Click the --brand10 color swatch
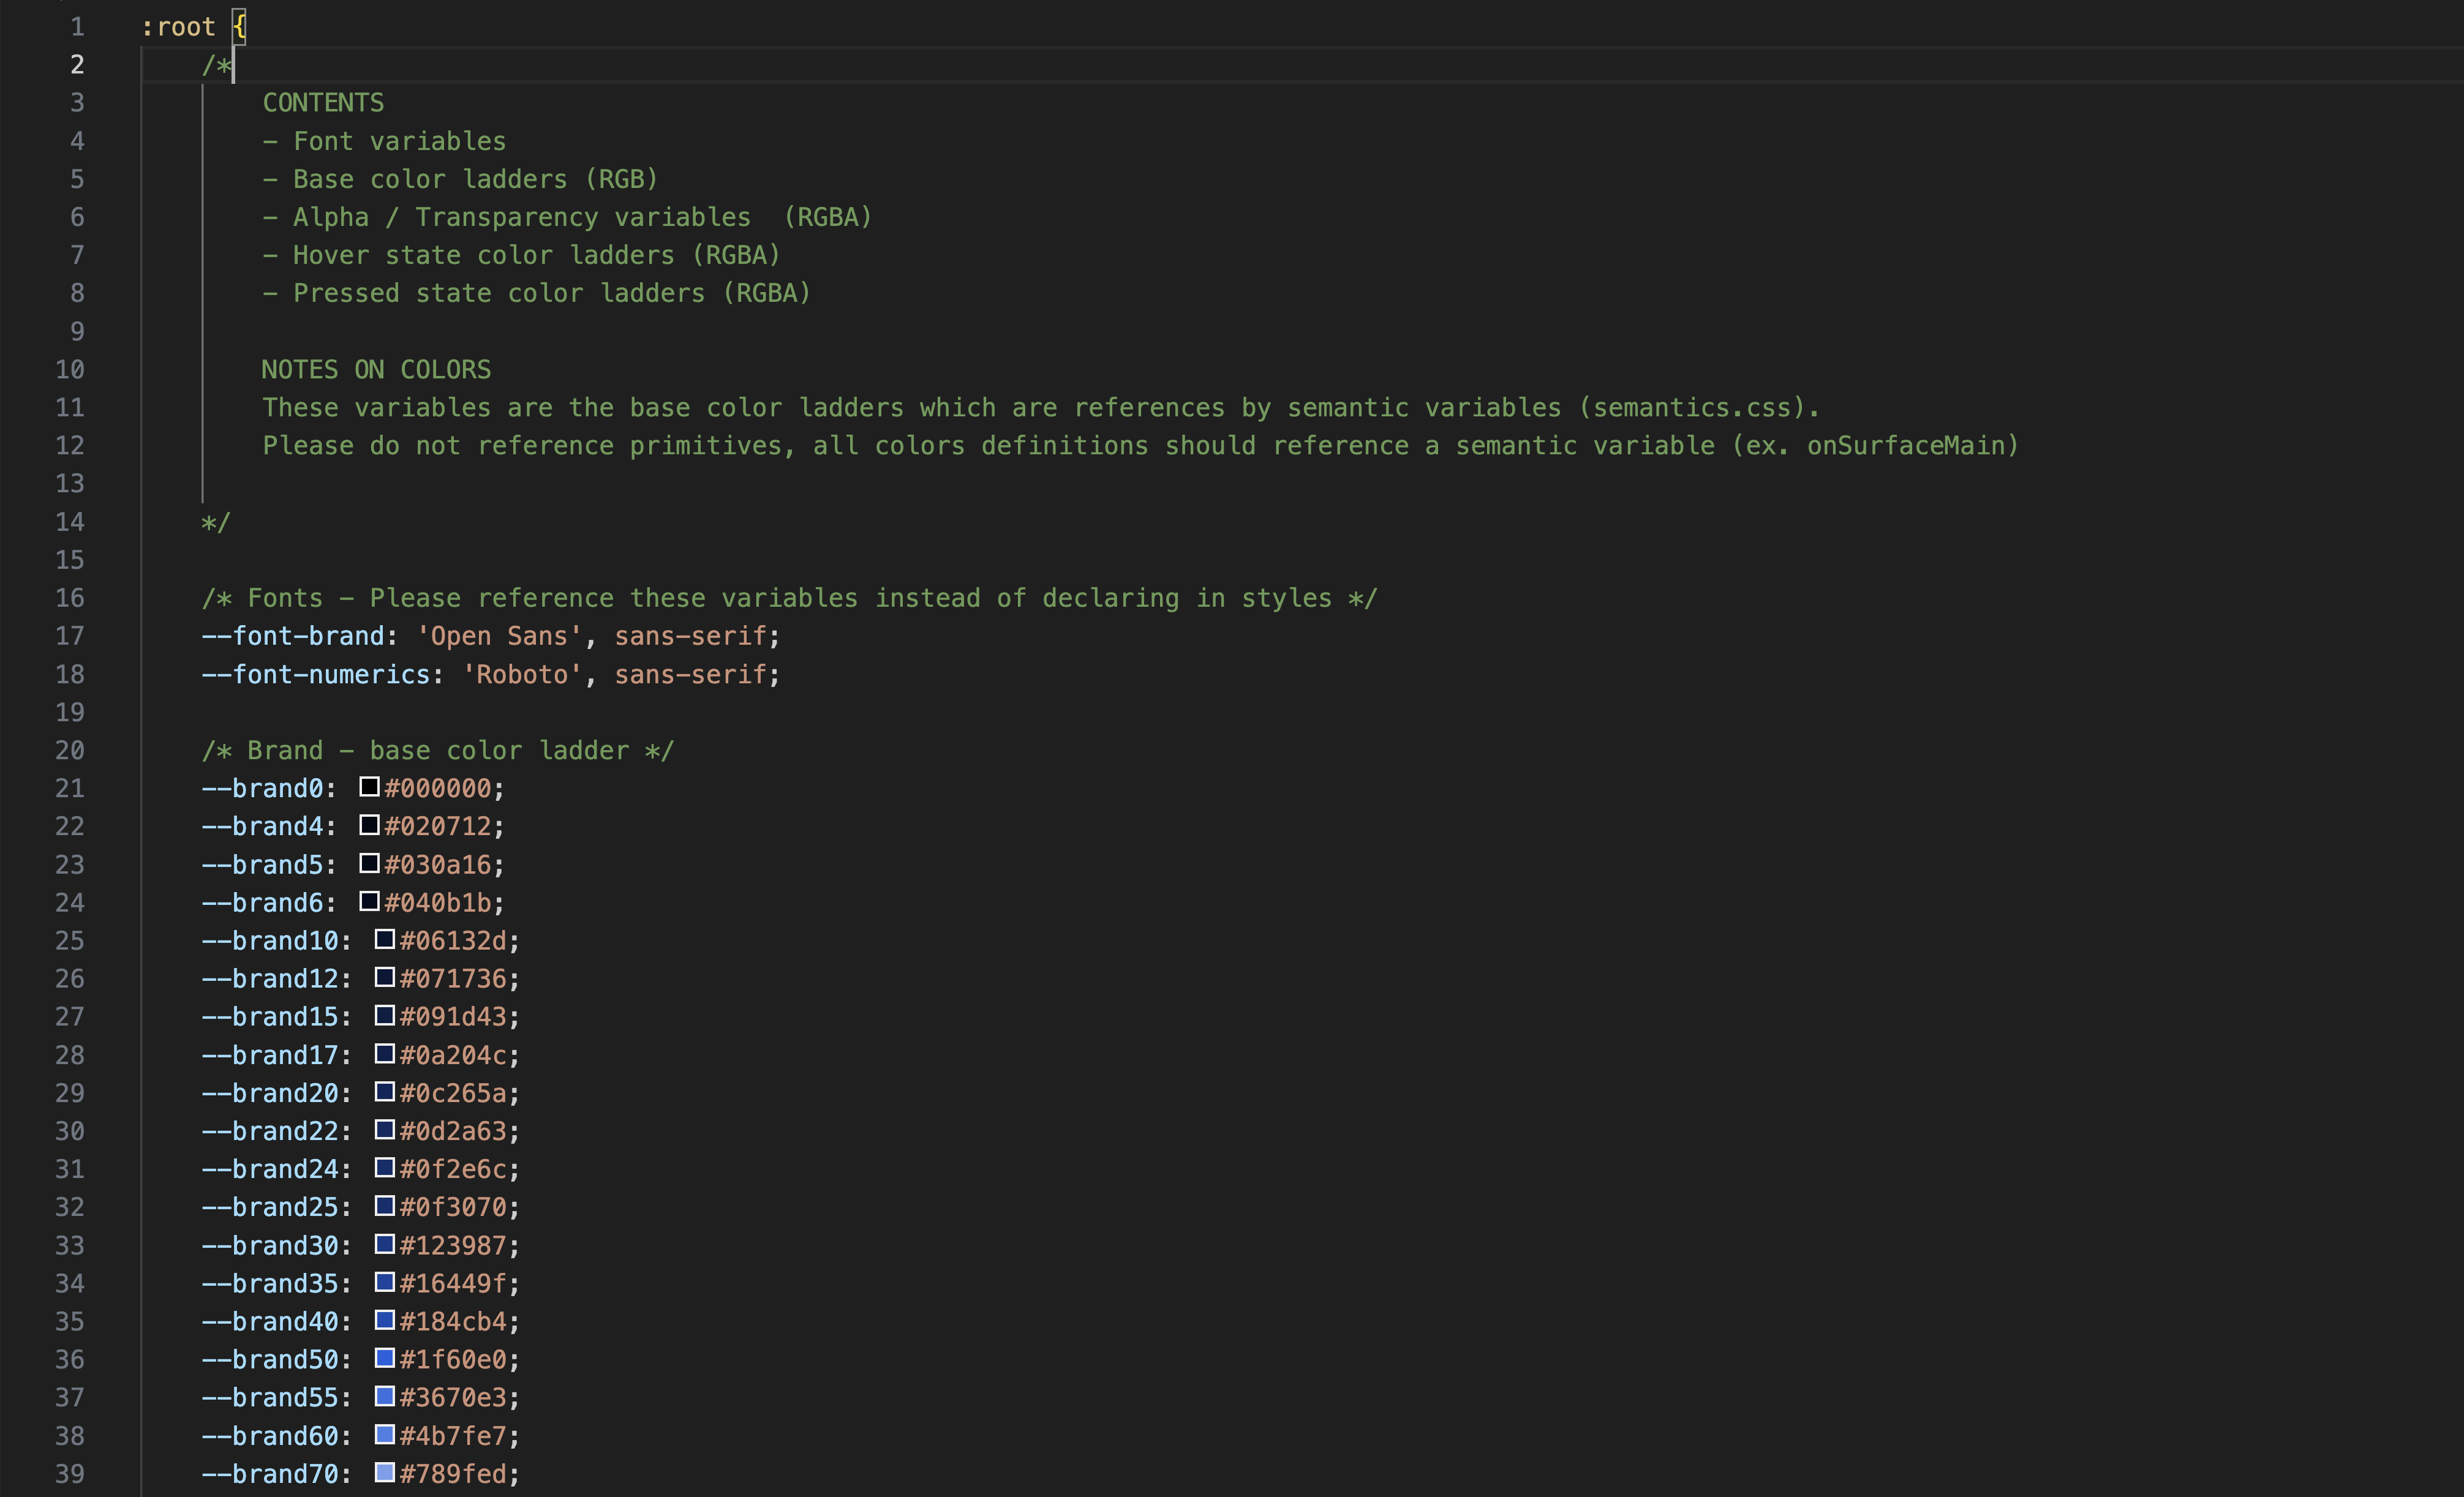 tap(384, 939)
